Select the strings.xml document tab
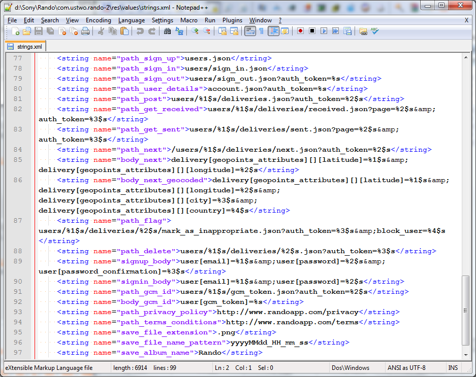Viewport: 476px width, 377px height. click(26, 46)
